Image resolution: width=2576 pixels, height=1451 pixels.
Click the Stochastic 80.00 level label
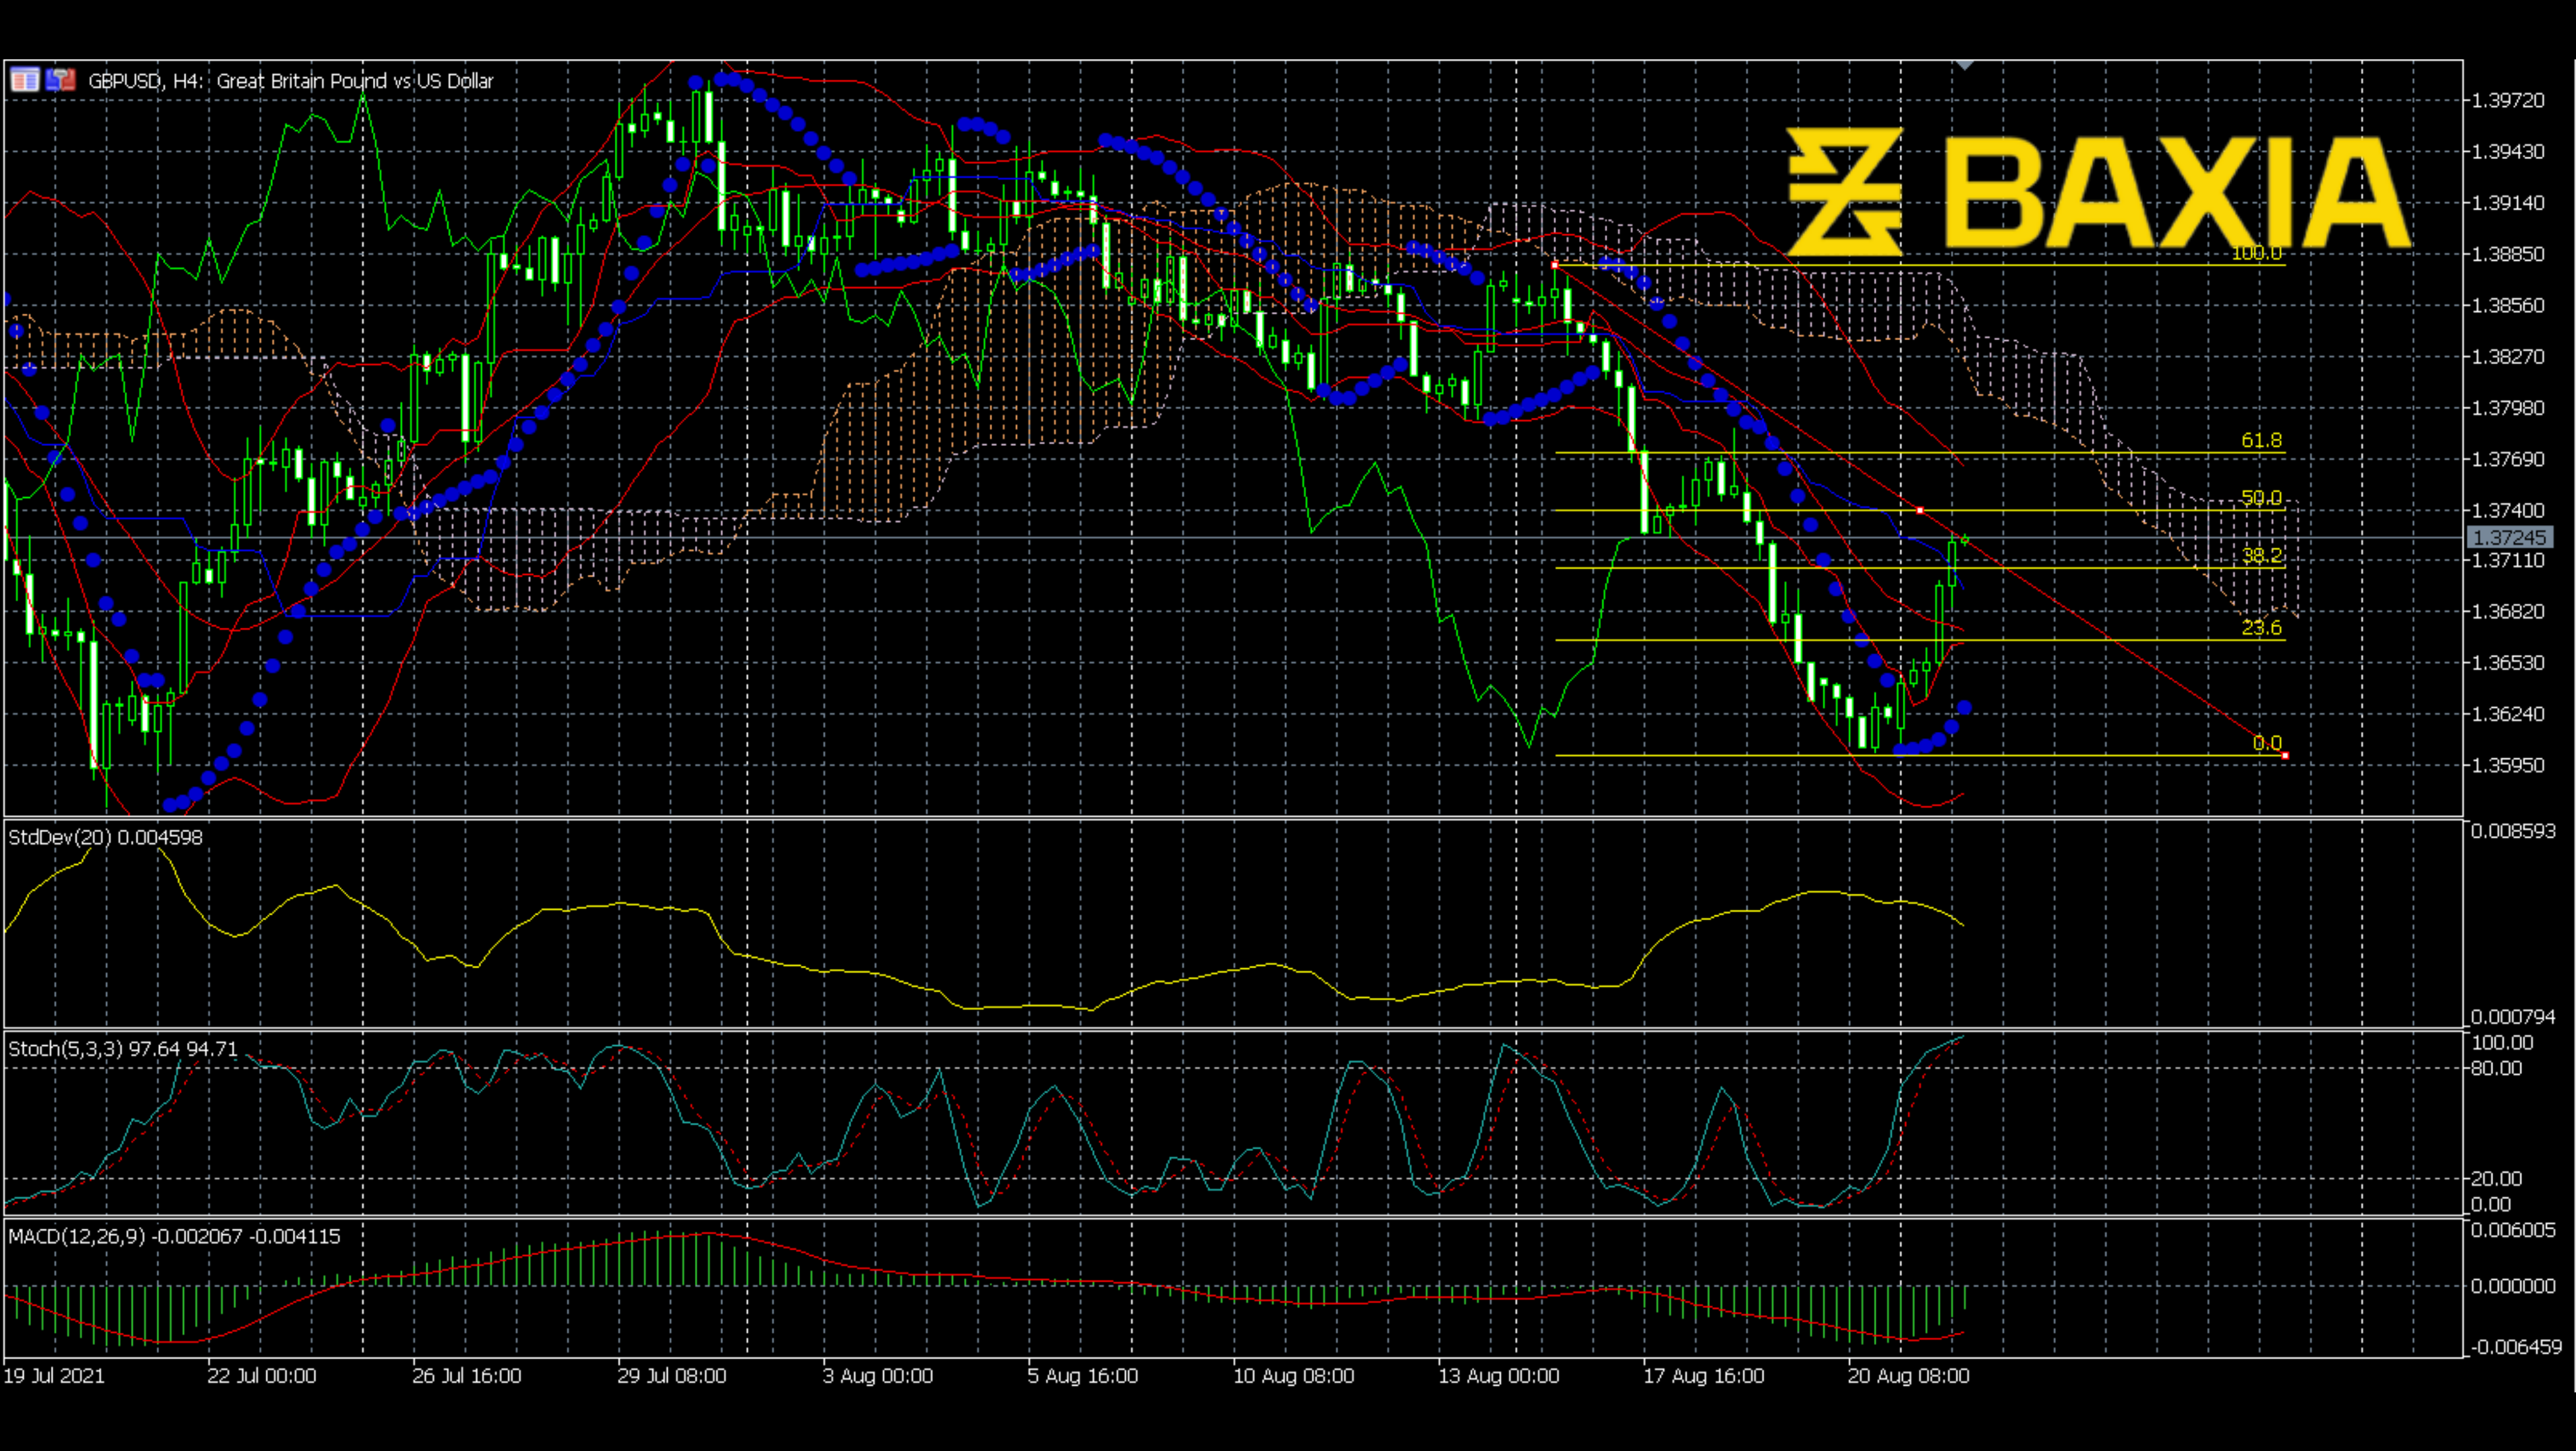click(2496, 1068)
